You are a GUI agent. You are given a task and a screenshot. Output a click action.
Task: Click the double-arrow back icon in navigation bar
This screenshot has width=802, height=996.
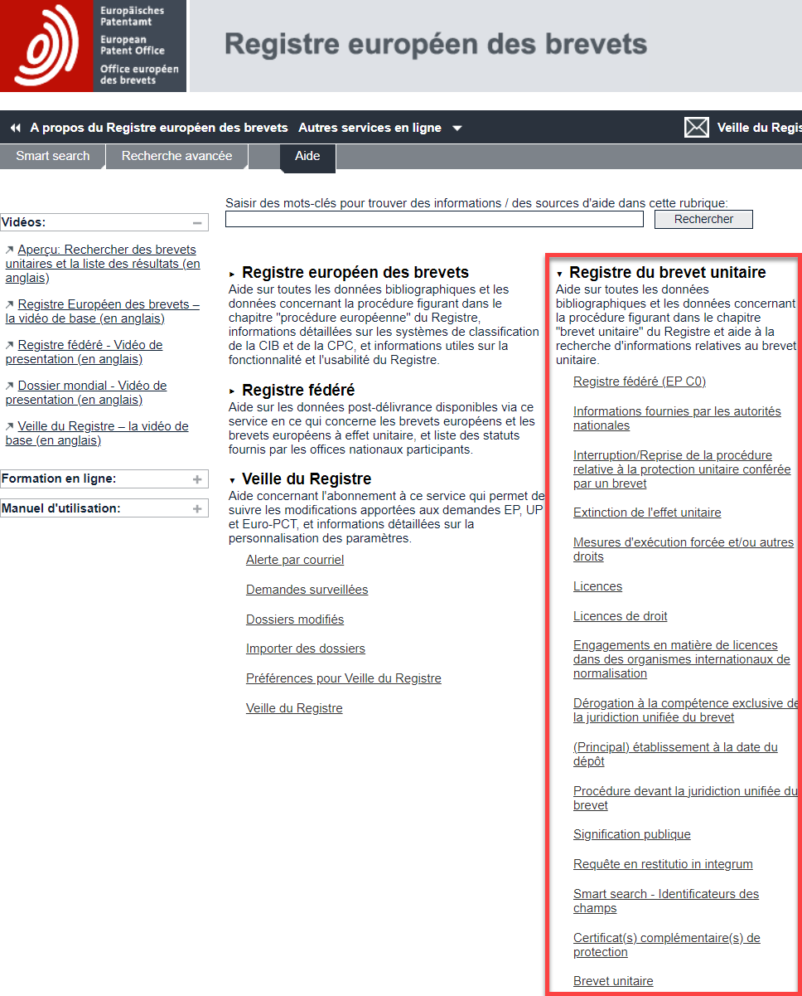coord(15,128)
